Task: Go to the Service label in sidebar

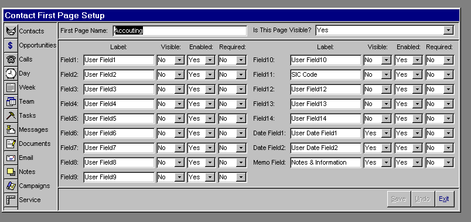Action: (x=30, y=200)
